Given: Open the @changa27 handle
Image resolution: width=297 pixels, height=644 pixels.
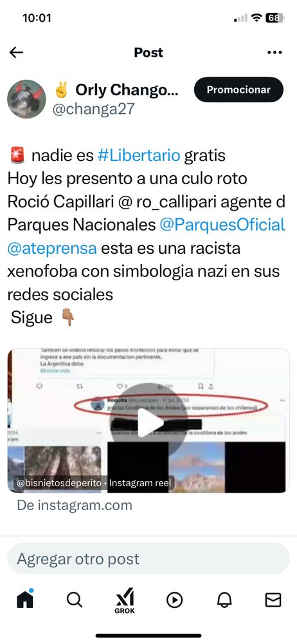Looking at the screenshot, I should point(93,109).
